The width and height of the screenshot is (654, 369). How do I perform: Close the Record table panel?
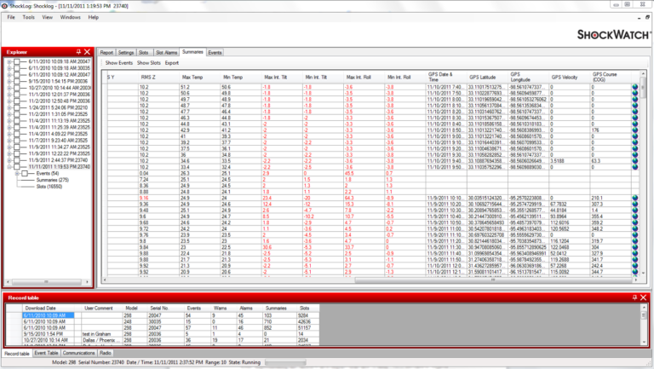click(x=643, y=297)
